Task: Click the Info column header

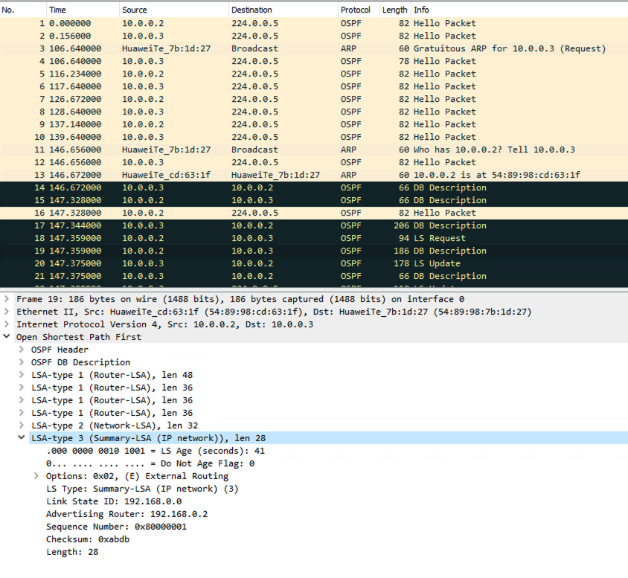Action: coord(519,10)
